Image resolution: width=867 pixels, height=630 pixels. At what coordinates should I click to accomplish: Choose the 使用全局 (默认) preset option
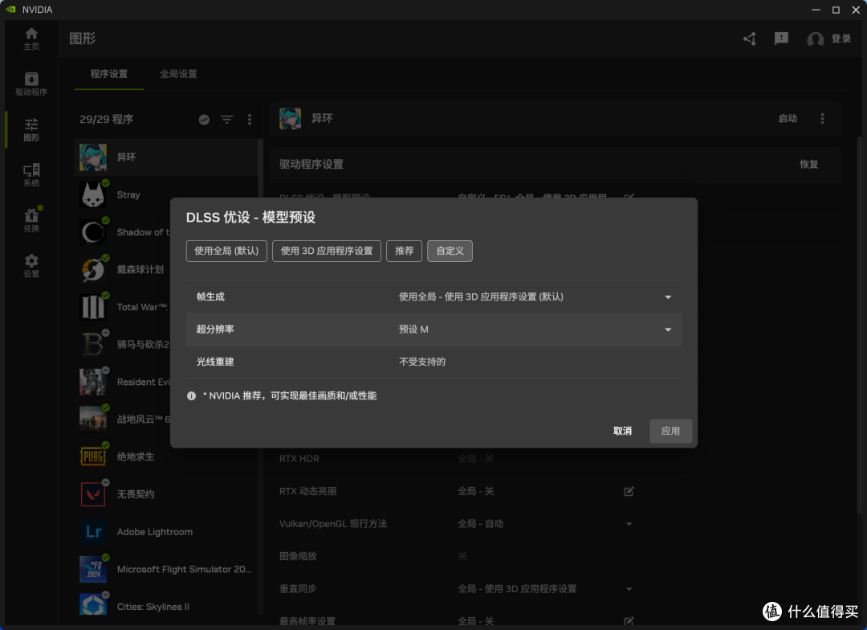tap(226, 251)
